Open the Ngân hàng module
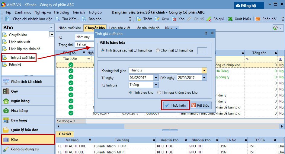 pyautogui.click(x=20, y=101)
